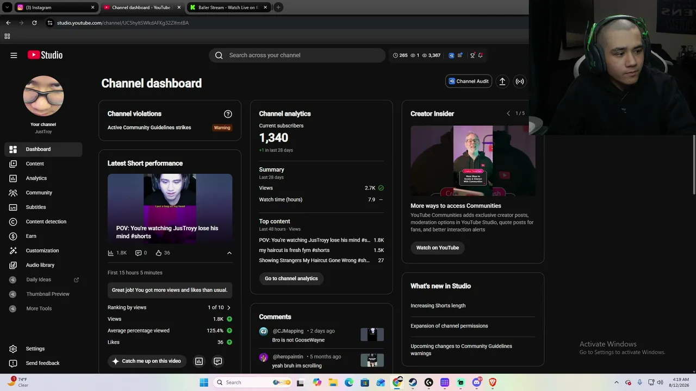Screen dimensions: 696x391
Task: Open the vidIQ icon in the stats bar
Action: coord(451,55)
